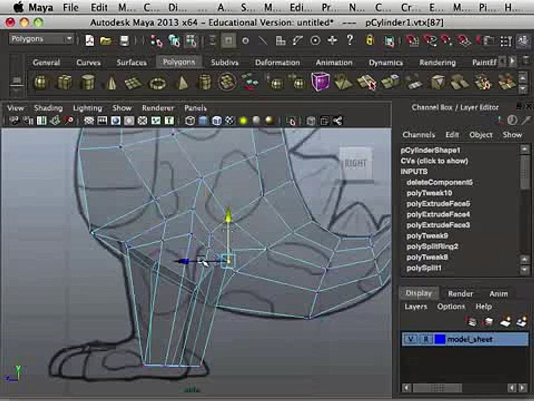Toggle wireframe display in panel toolbar

coord(190,120)
